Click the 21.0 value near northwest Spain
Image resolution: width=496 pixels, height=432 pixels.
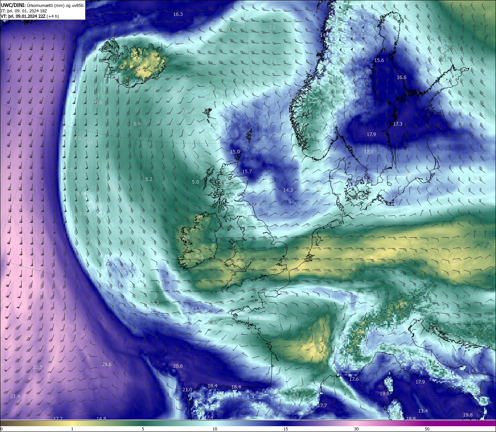click(187, 389)
